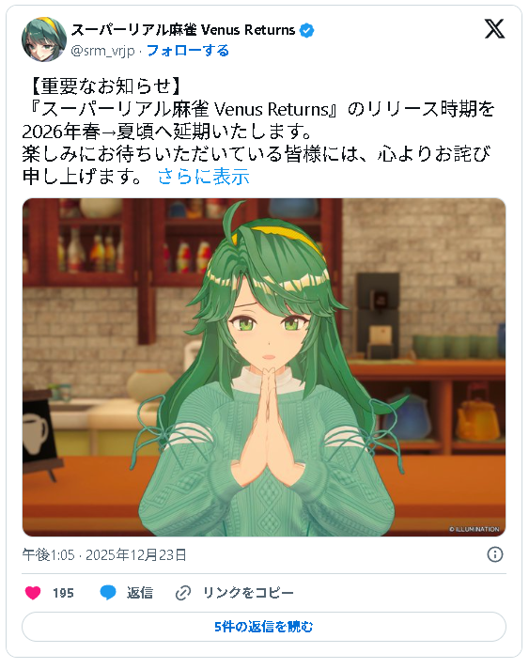Image resolution: width=529 pixels, height=669 pixels.
Task: Open the X logo icon
Action: 494,29
